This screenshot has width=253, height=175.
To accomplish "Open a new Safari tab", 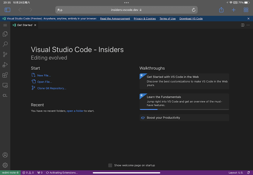I will pos(234,10).
